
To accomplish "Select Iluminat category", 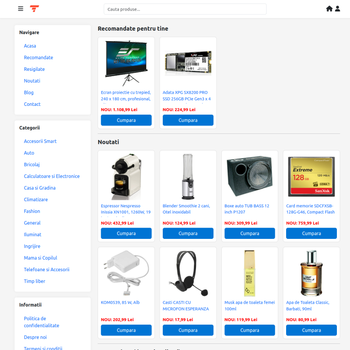I will (x=32, y=234).
